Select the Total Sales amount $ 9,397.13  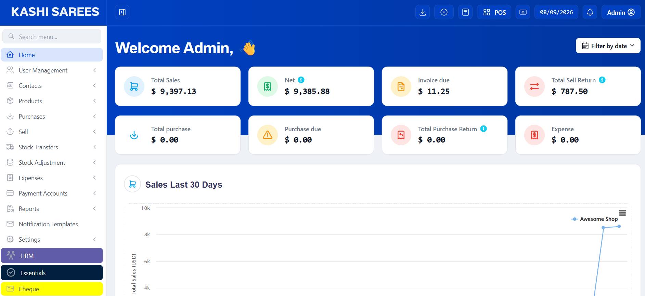[x=174, y=91]
